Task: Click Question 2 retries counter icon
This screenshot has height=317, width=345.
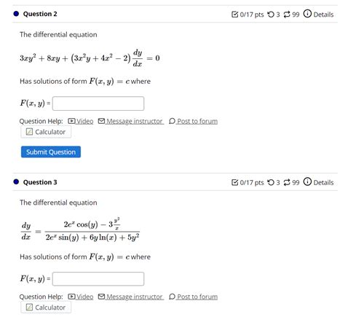Action: [x=271, y=15]
